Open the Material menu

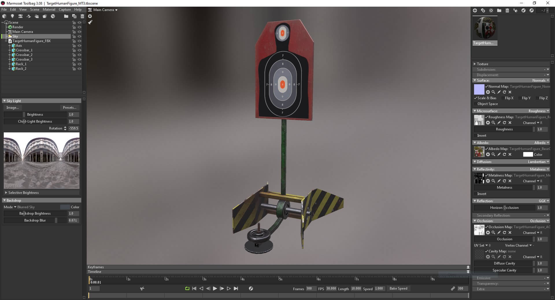[49, 10]
